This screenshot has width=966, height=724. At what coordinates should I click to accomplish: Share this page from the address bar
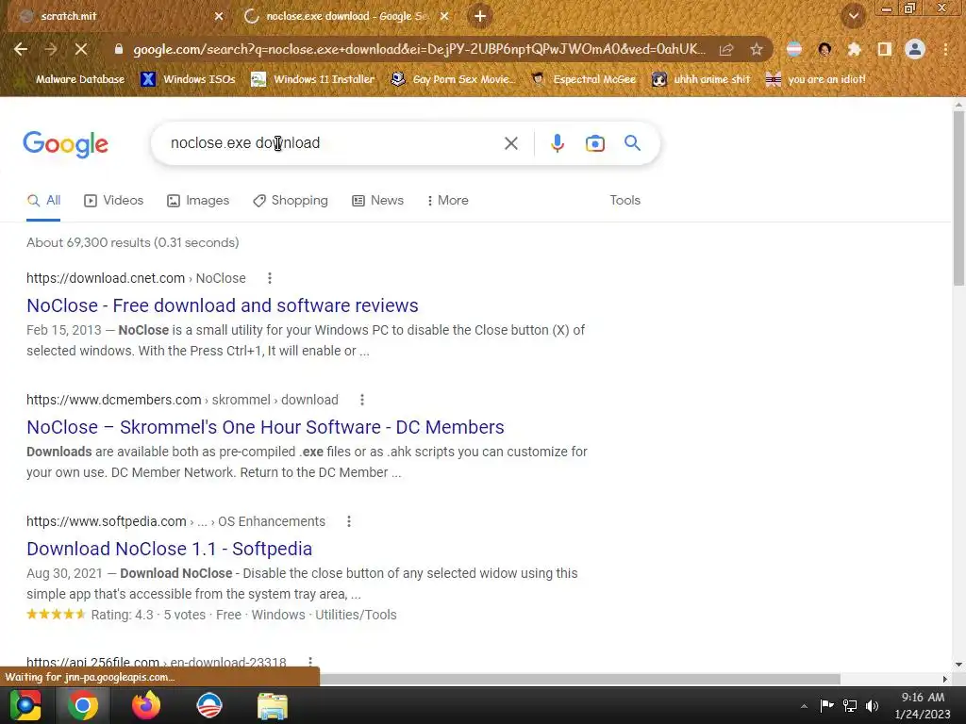point(726,49)
